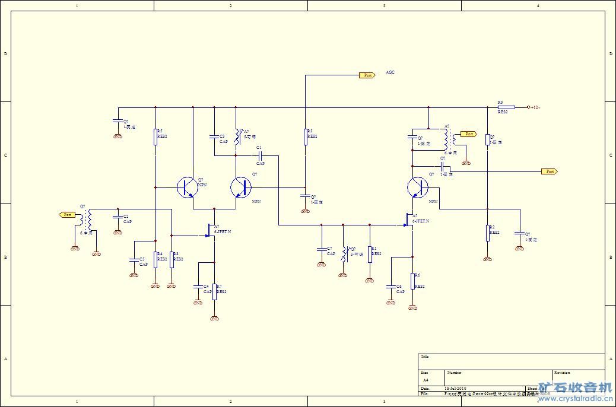Select the NPN transistor with base tied to R3
Viewport: 616px width, 407px height.
[241, 187]
